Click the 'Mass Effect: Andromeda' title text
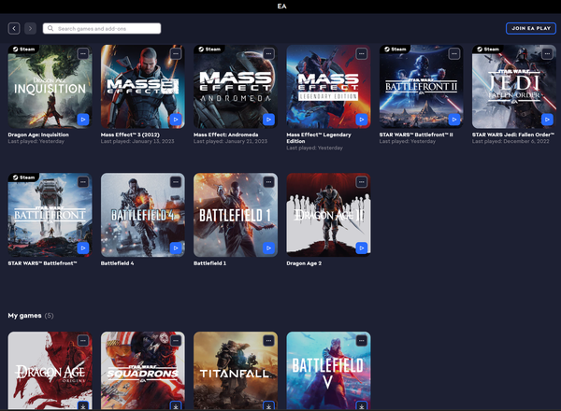Image resolution: width=561 pixels, height=411 pixels. [x=225, y=135]
